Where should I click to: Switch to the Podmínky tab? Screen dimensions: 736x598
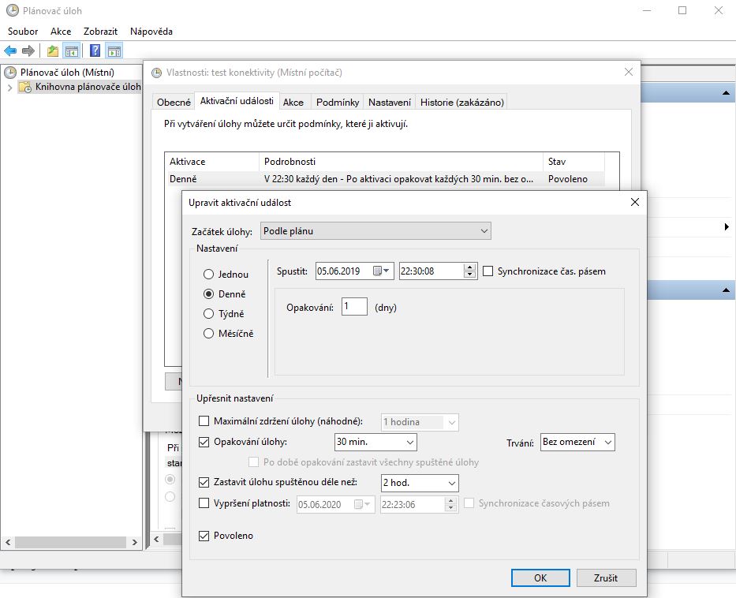point(338,102)
